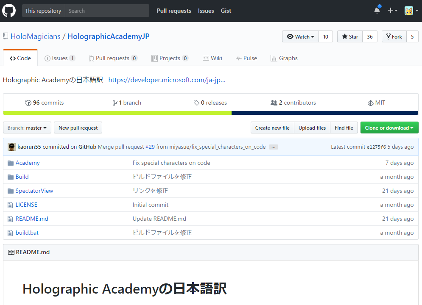This screenshot has height=305, width=422.
Task: Switch to the Pulse tab
Action: tap(246, 58)
